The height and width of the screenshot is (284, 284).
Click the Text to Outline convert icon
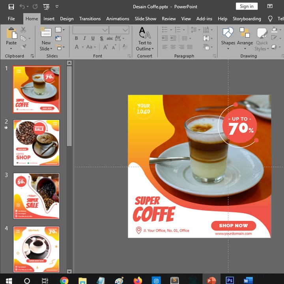(144, 34)
